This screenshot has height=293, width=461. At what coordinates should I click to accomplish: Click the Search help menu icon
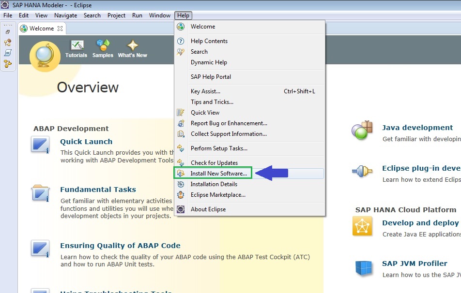181,52
